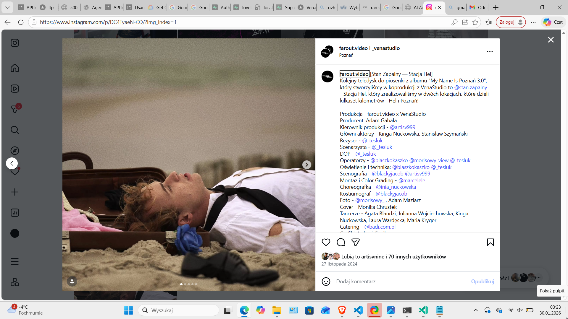Viewport: 568px width, 319px height.
Task: Open sidebar search magnifier
Action: (x=15, y=130)
